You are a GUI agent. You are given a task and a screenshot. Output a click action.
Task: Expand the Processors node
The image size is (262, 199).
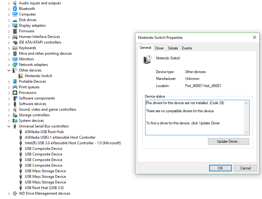[x=9, y=93]
